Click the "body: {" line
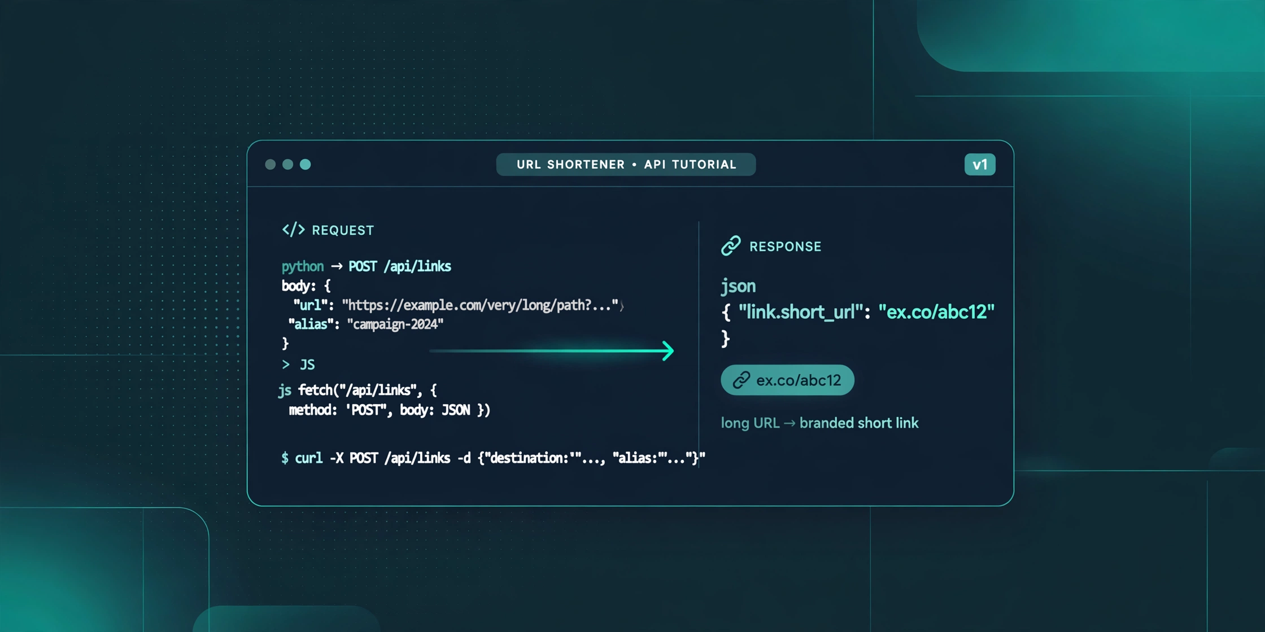The width and height of the screenshot is (1265, 632). [x=306, y=286]
